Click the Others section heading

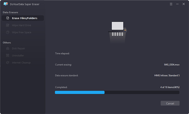(x=7, y=43)
